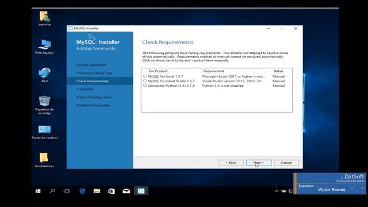Open File Explorer from the taskbar

(x=97, y=191)
